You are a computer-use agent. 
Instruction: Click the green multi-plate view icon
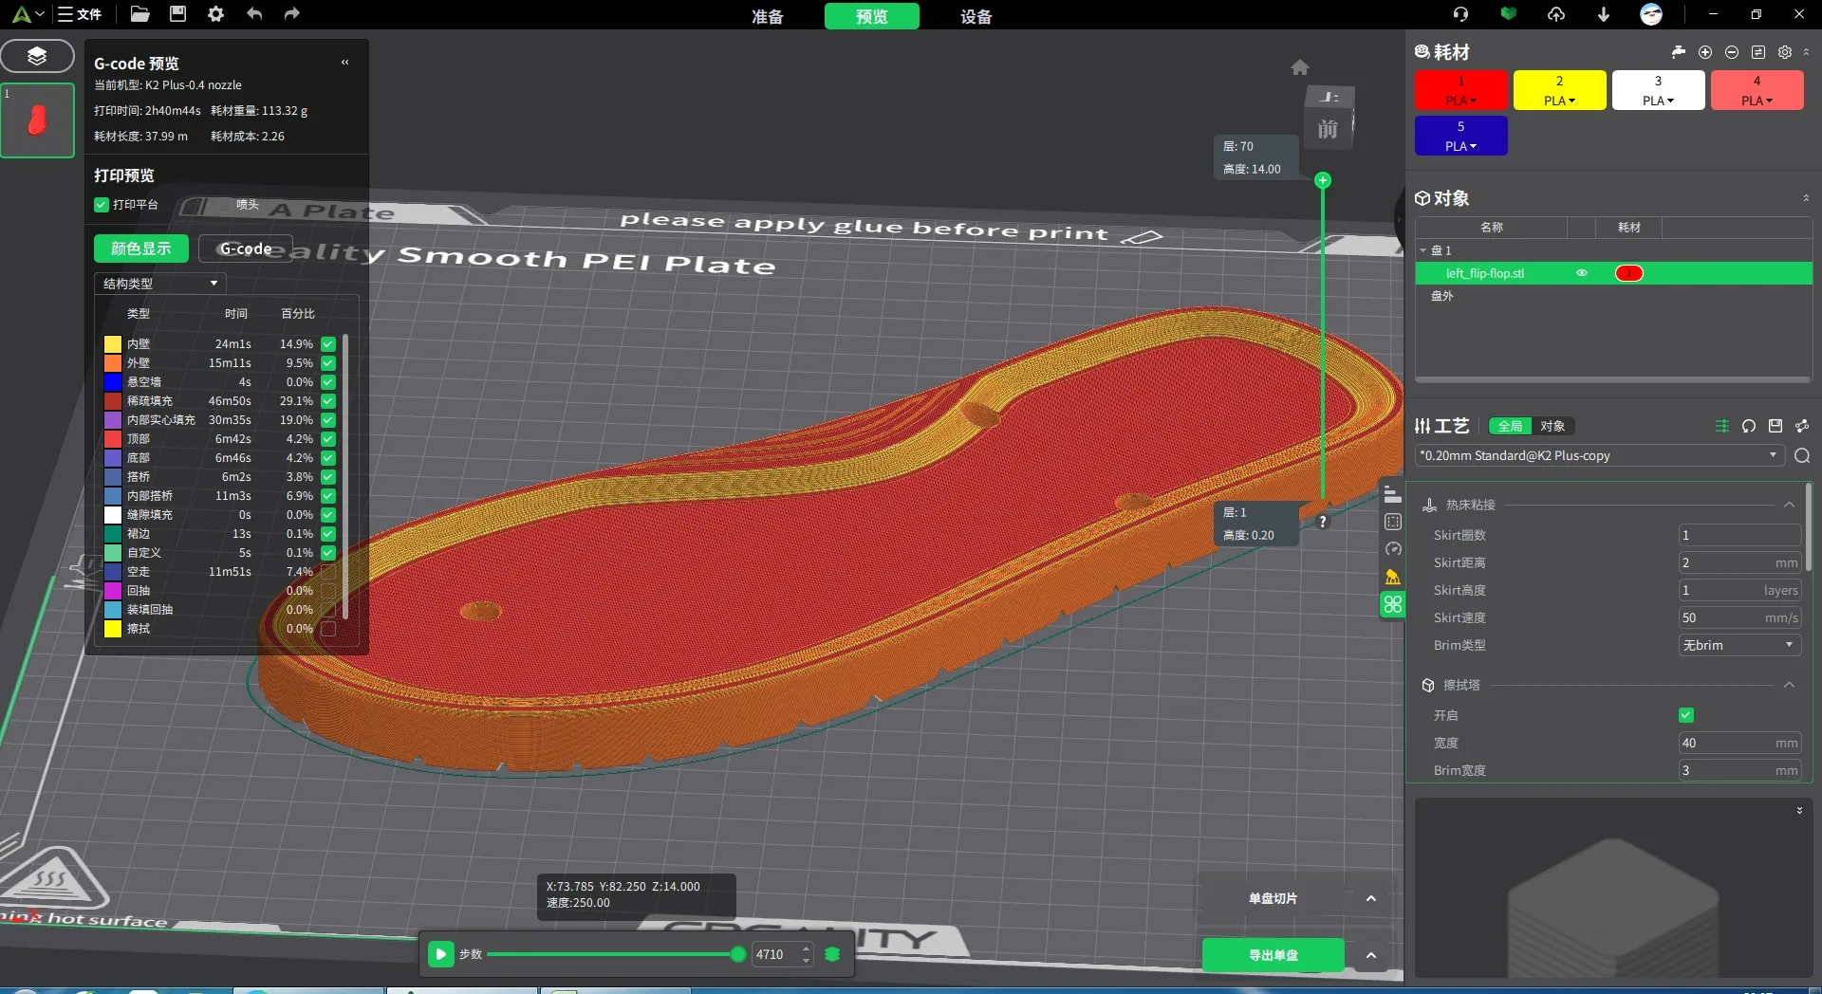pyautogui.click(x=1393, y=604)
